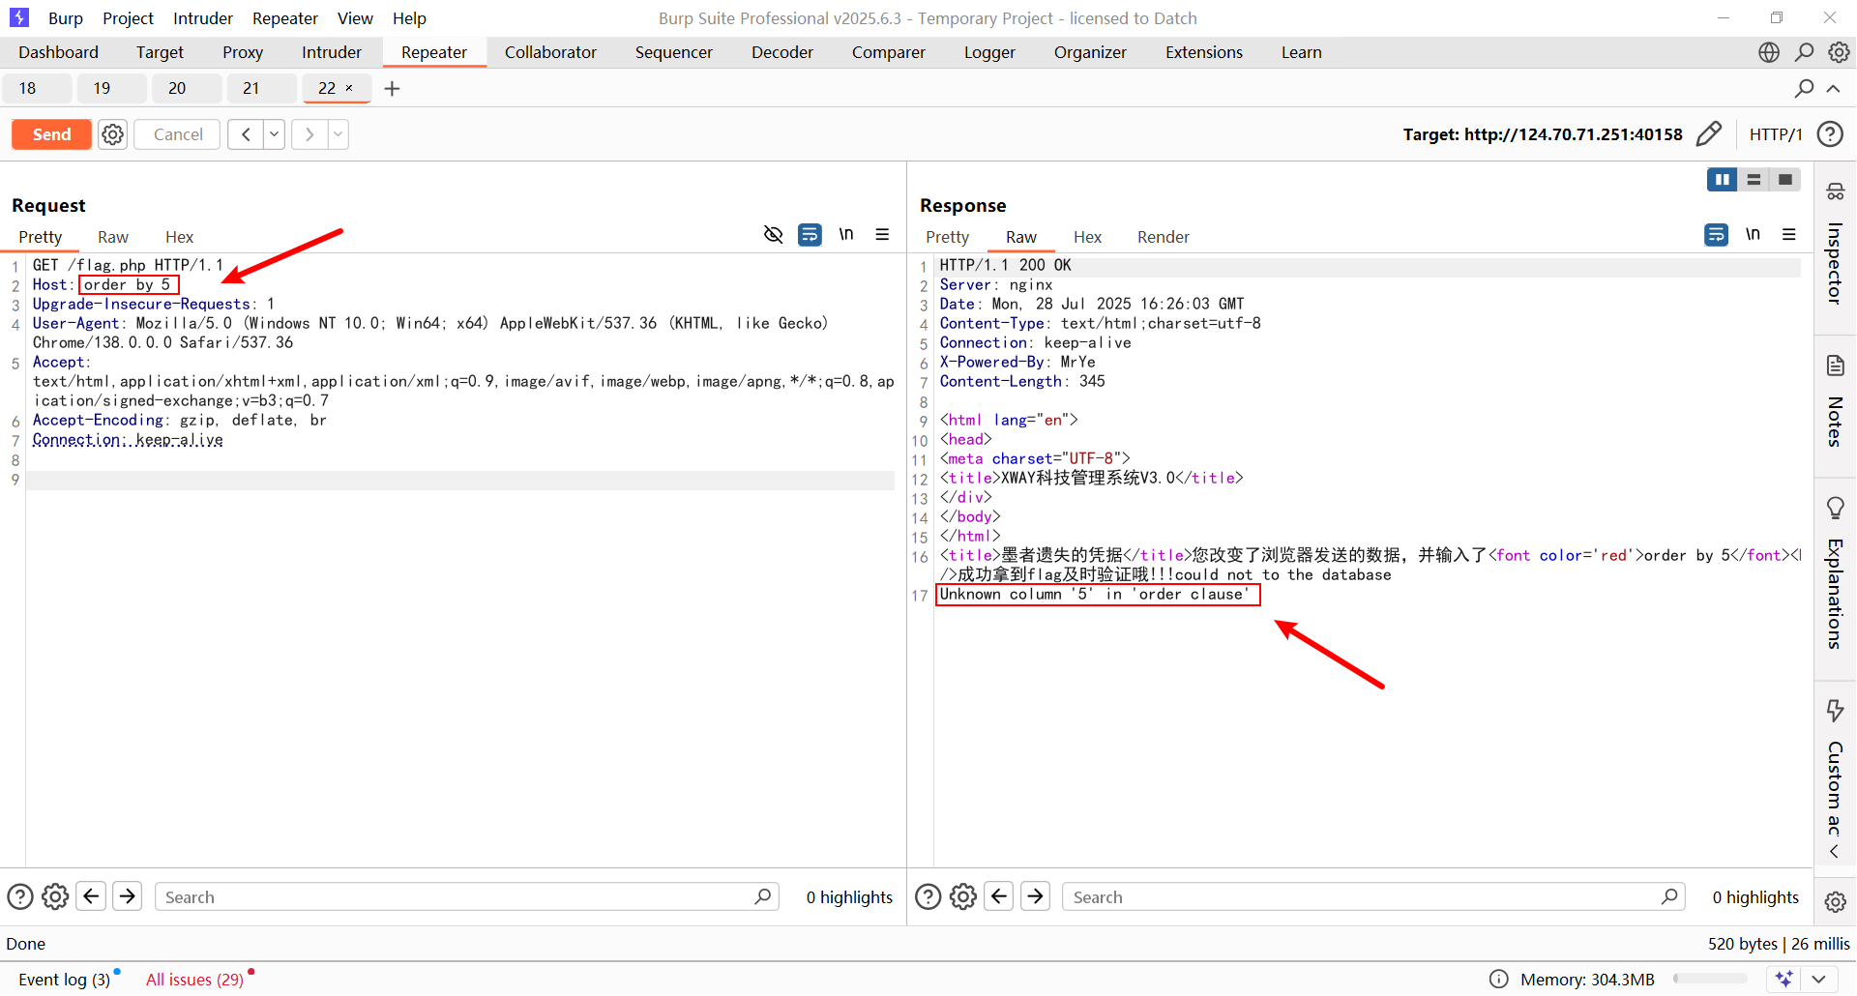
Task: Jump to previous Response search match
Action: click(x=999, y=896)
